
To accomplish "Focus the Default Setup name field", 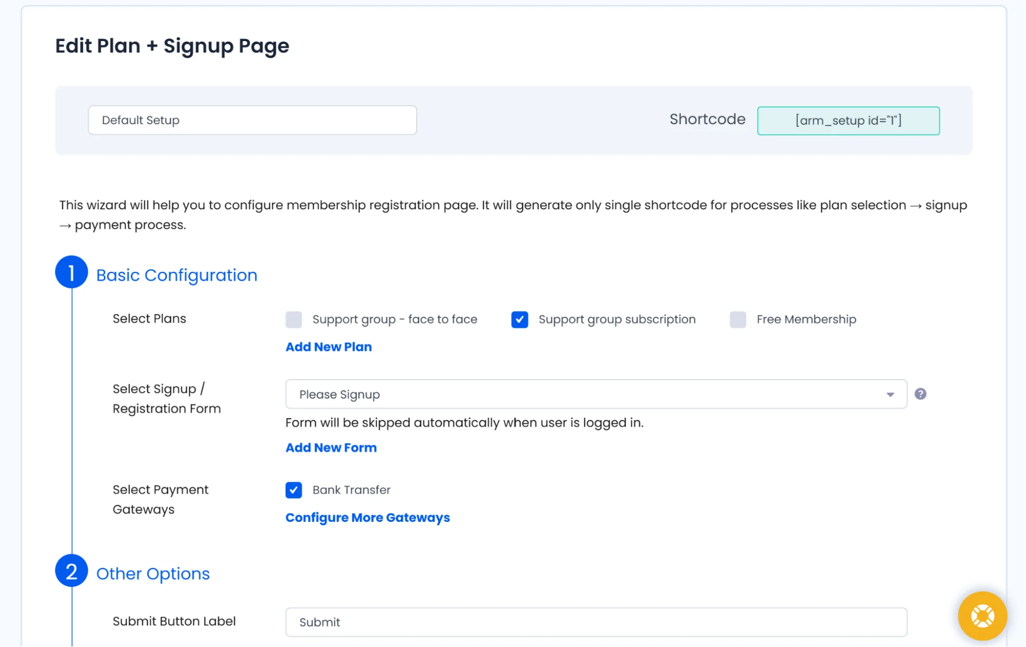I will [253, 120].
